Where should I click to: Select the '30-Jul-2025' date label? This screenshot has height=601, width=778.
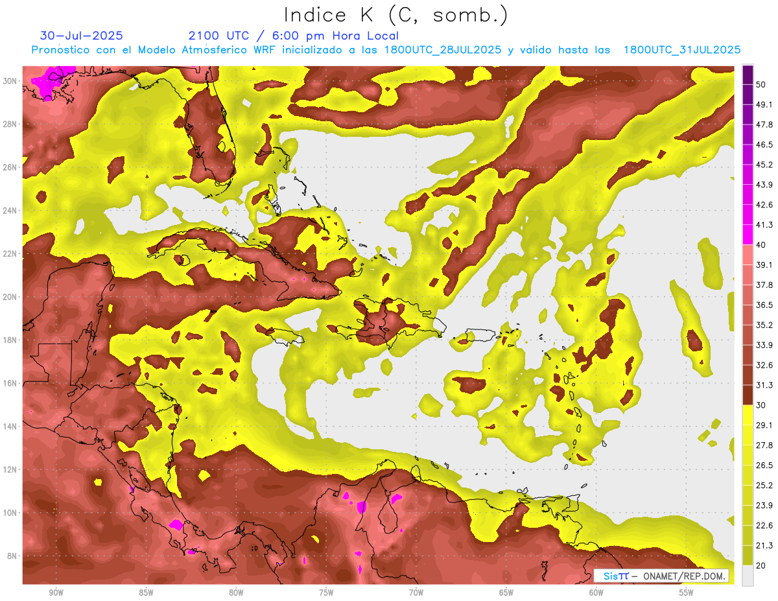coord(81,36)
